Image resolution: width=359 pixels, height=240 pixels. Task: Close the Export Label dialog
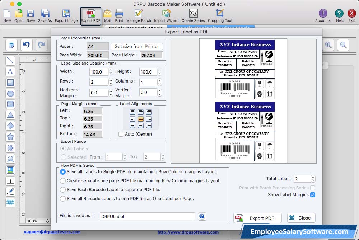tap(301, 218)
